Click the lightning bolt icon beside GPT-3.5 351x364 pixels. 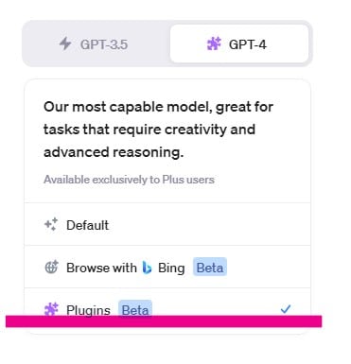pos(65,43)
